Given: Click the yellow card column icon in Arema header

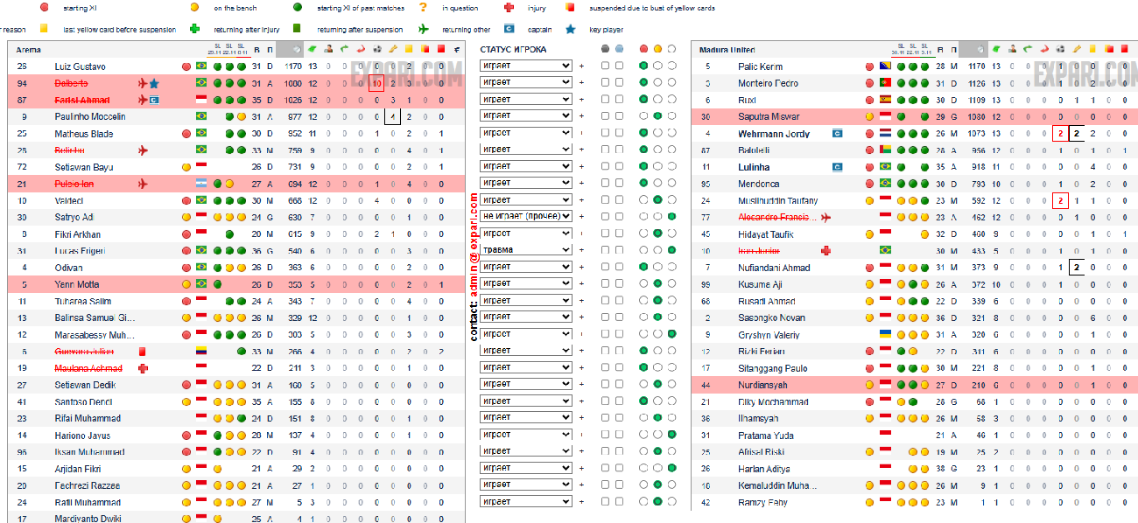Looking at the screenshot, I should pos(409,50).
